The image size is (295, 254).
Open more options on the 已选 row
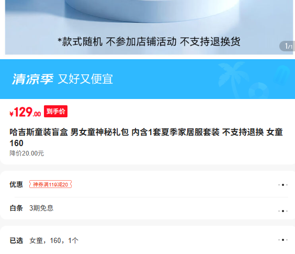(283, 240)
